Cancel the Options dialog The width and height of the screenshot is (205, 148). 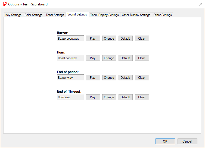[x=187, y=141]
